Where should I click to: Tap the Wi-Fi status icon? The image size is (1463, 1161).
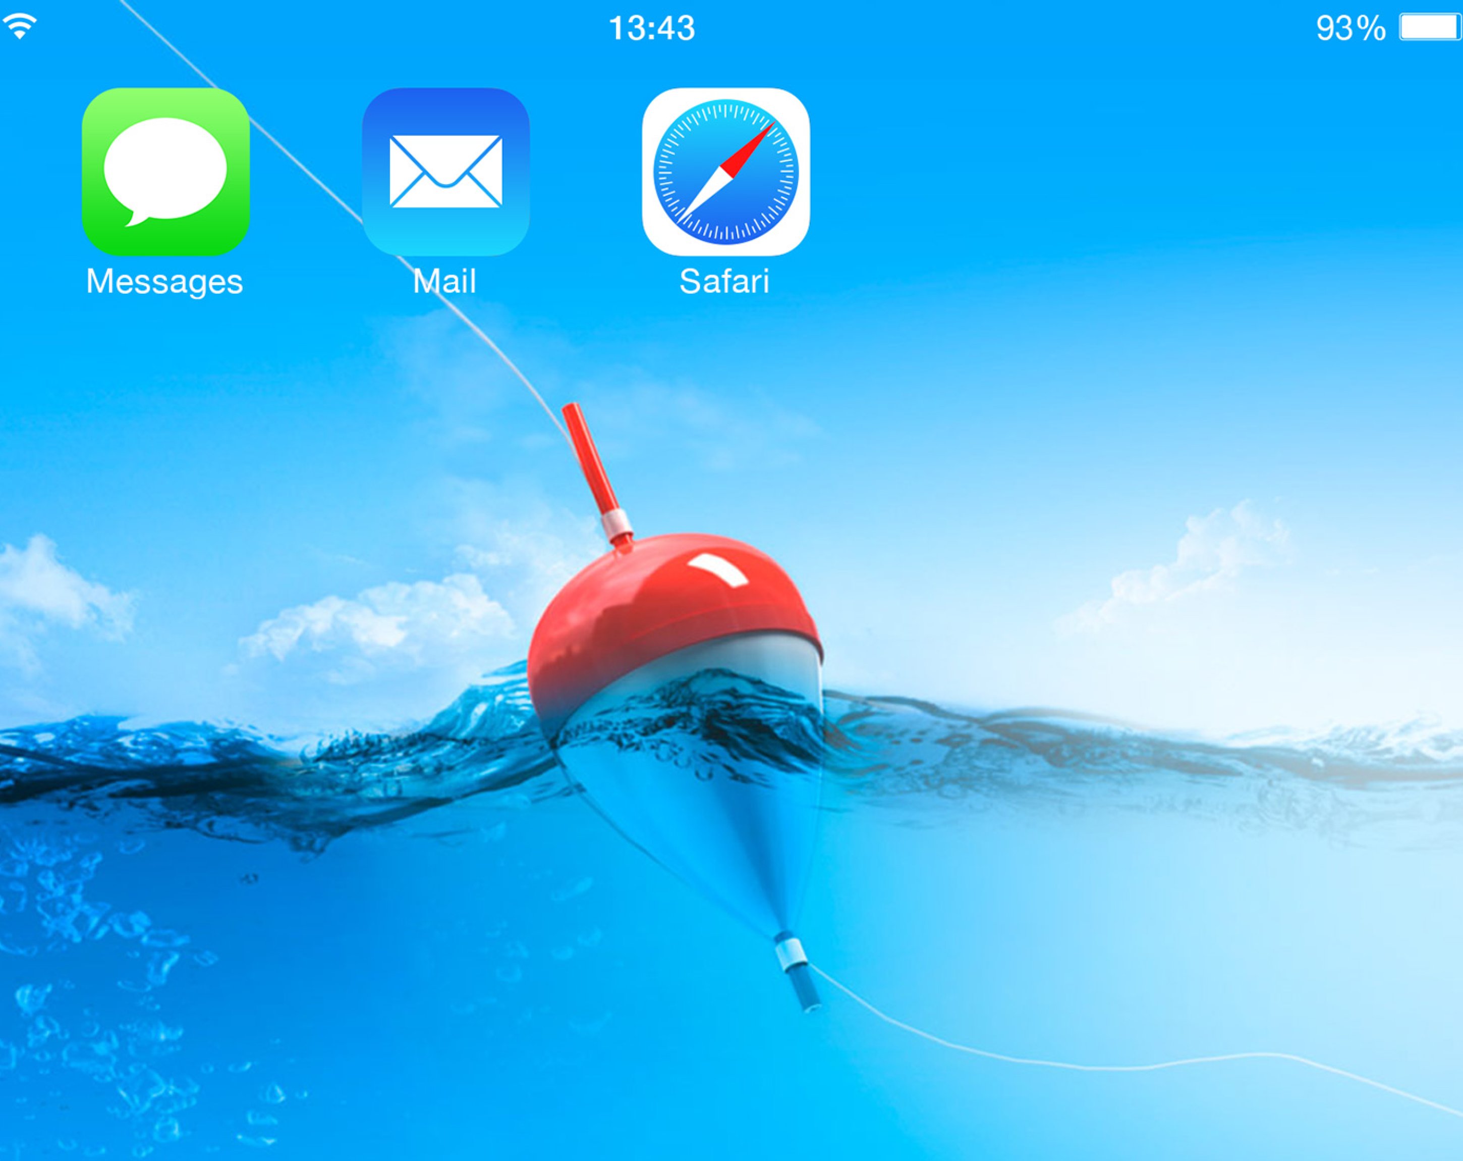click(20, 26)
